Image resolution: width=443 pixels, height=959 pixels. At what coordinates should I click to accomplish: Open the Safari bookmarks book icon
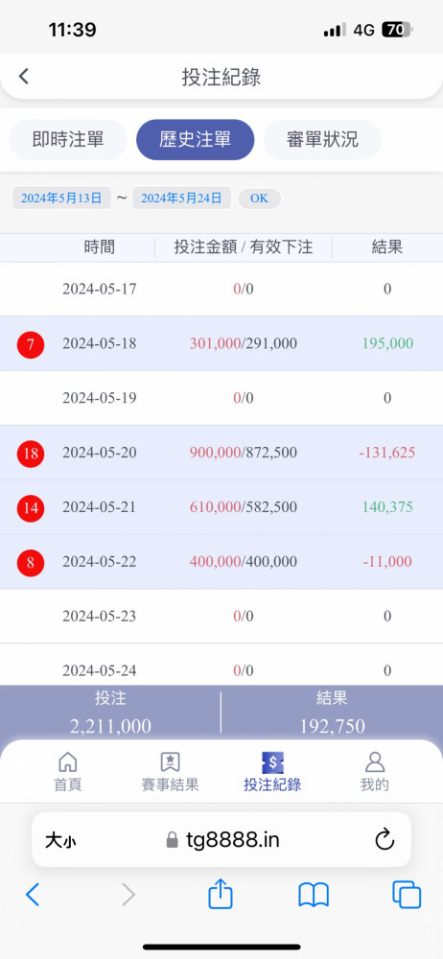pyautogui.click(x=314, y=896)
